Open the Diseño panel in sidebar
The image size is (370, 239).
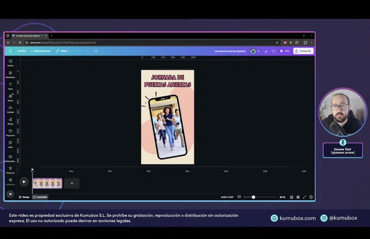point(10,63)
